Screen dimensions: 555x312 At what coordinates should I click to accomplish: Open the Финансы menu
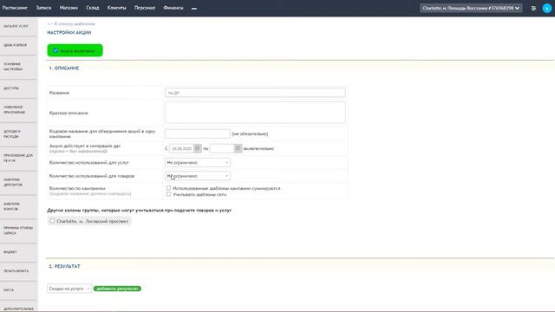click(x=173, y=8)
